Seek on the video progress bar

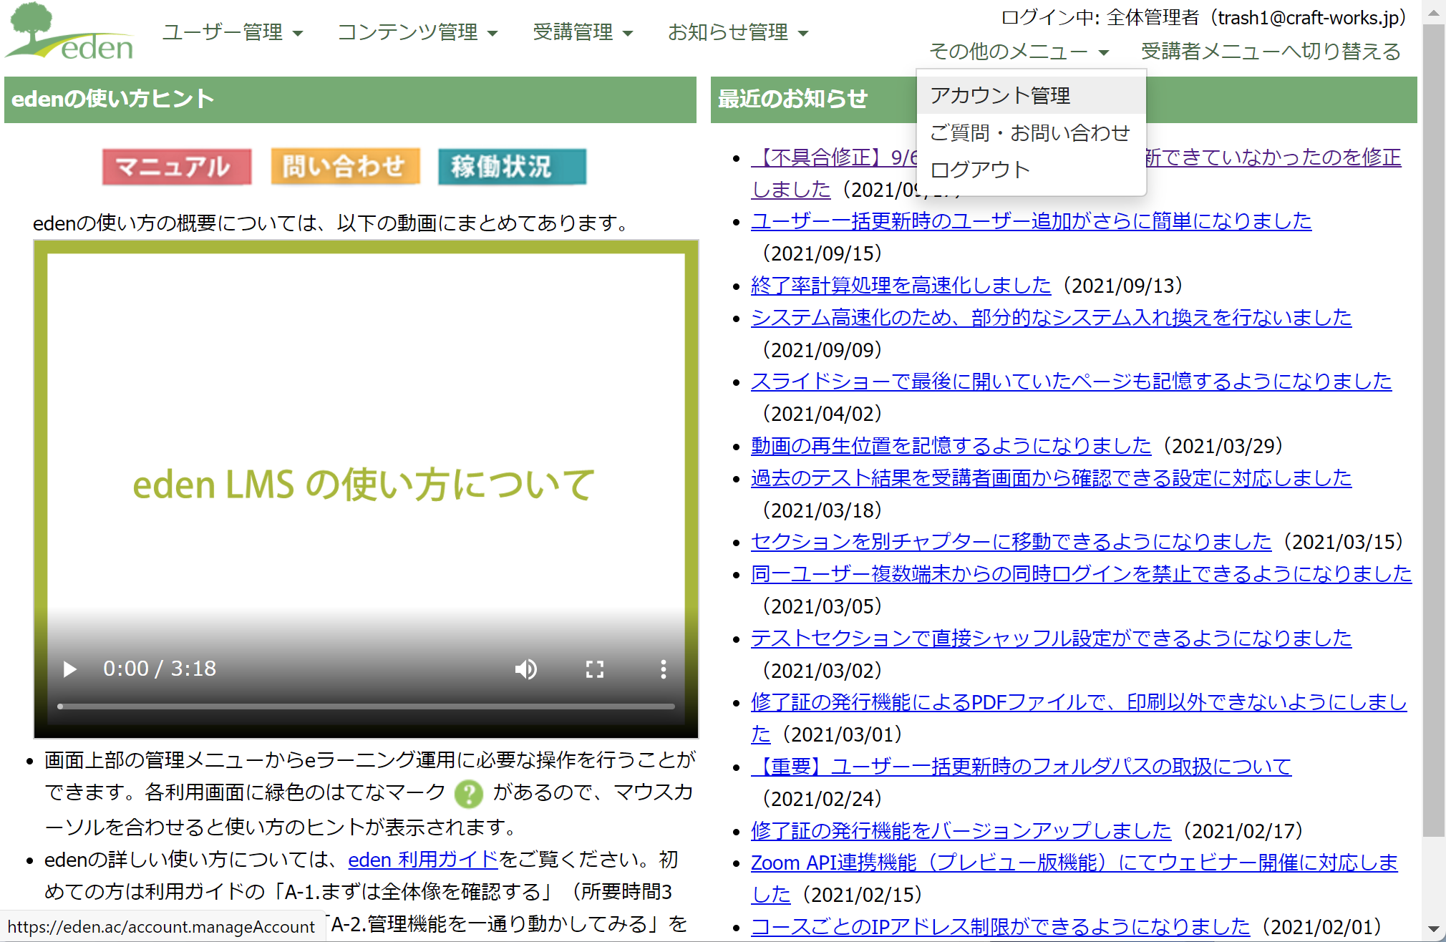[366, 706]
